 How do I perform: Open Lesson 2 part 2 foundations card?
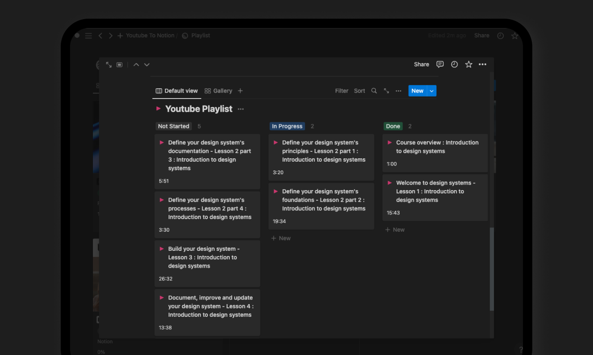click(x=321, y=206)
